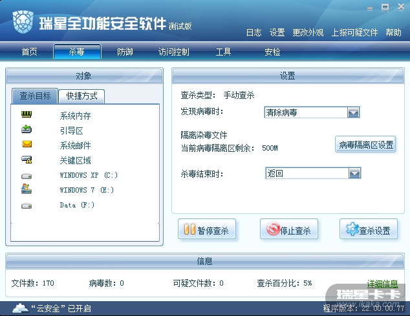Click the 可疑文件数: 0 text

[x=198, y=283]
